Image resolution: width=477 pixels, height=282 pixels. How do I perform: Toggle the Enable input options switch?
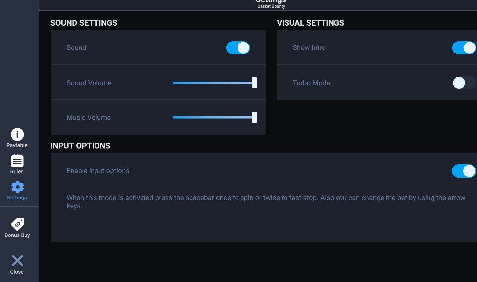tap(464, 171)
